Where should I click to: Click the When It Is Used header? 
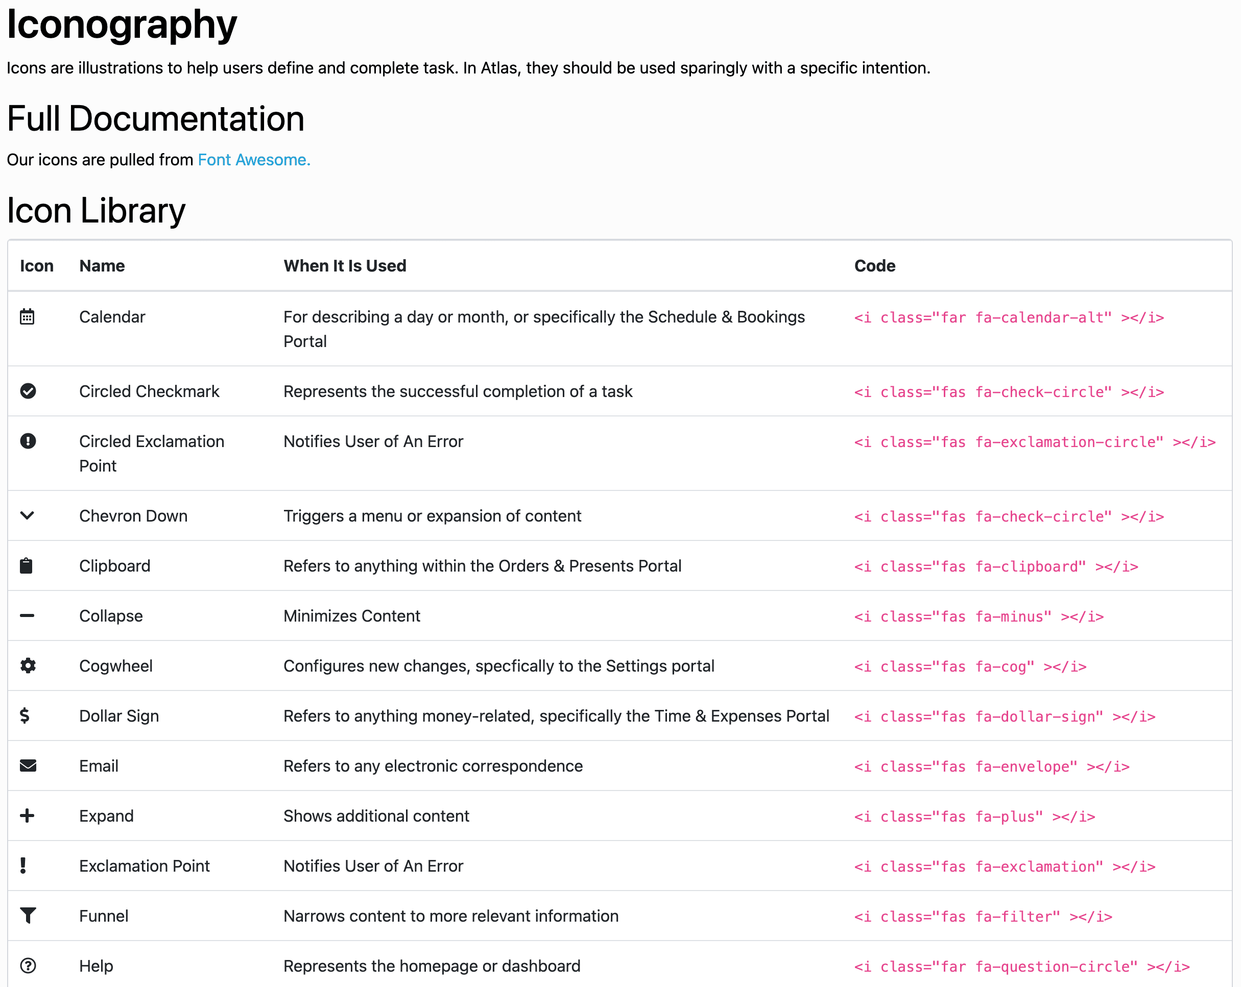tap(345, 266)
